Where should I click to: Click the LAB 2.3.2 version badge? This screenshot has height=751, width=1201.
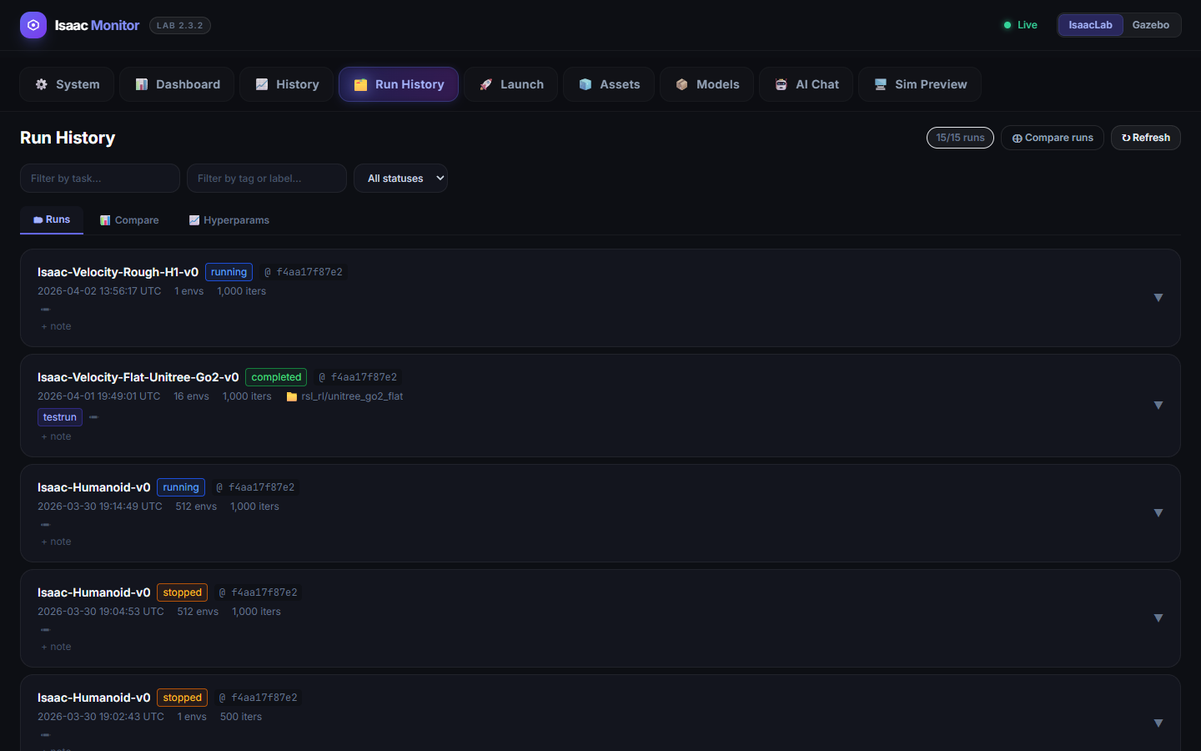(x=180, y=25)
